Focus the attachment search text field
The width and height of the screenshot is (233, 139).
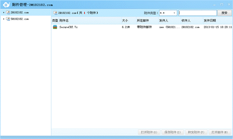point(198,13)
